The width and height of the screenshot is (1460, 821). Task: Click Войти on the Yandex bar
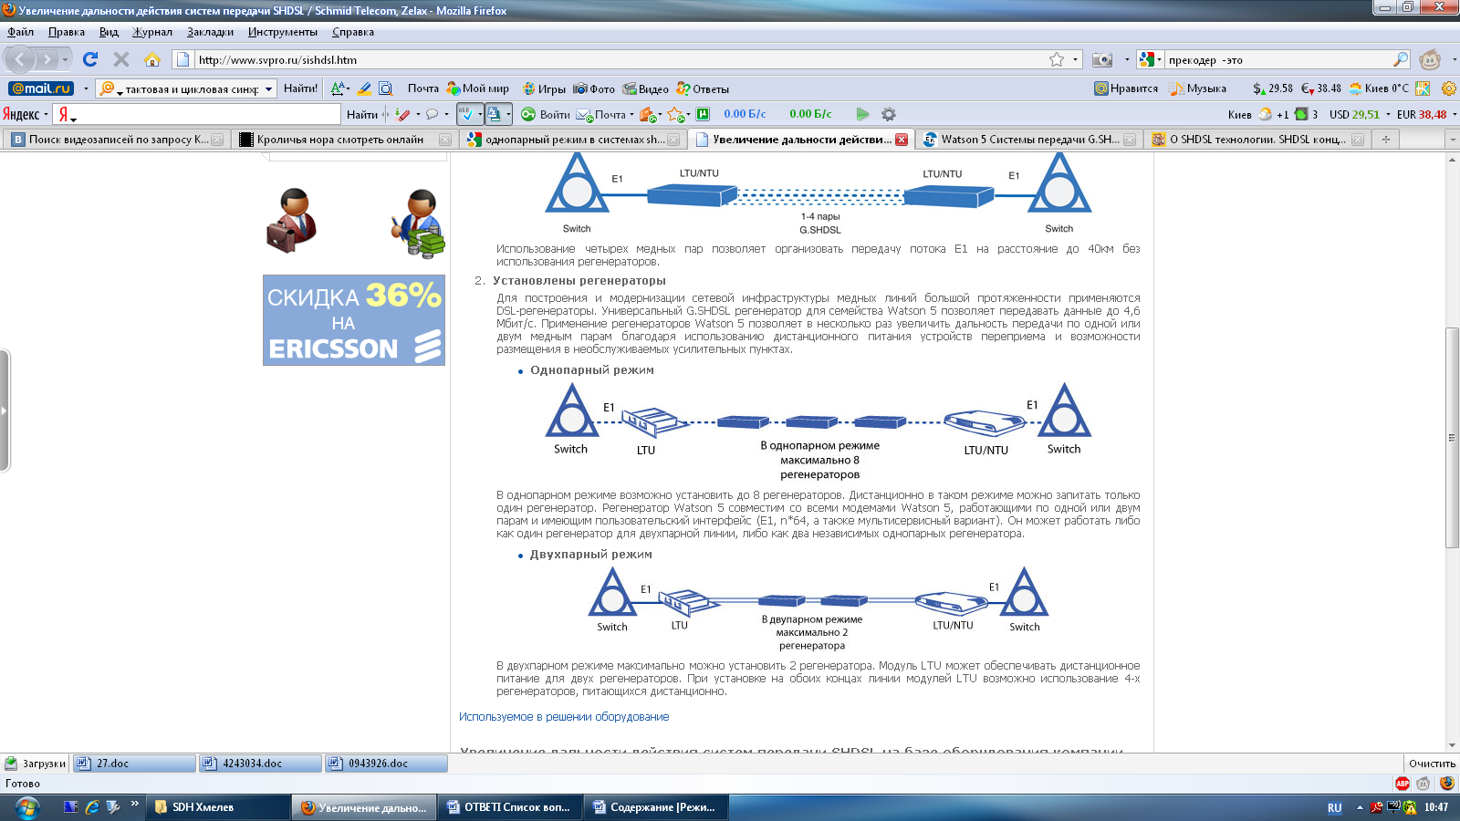pos(546,114)
